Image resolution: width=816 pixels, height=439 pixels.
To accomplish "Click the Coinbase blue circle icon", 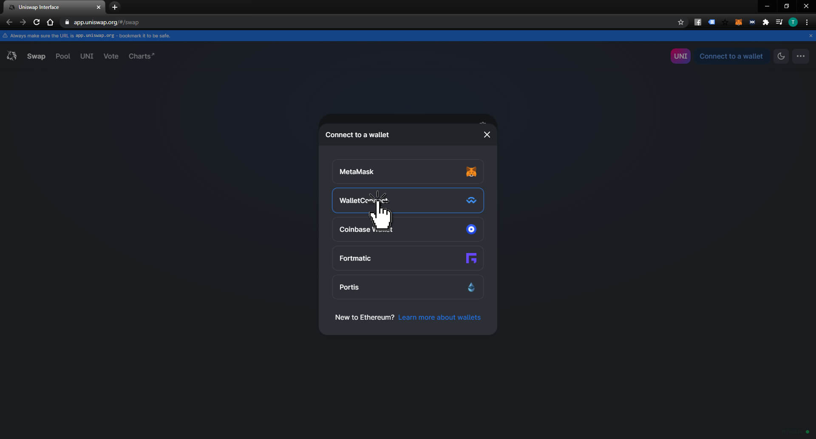I will tap(471, 229).
